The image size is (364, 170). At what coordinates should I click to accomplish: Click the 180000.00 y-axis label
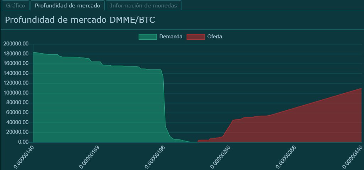[x=16, y=54]
